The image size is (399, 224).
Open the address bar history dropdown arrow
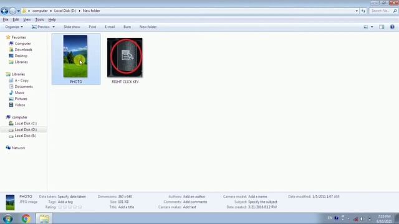pyautogui.click(x=357, y=11)
